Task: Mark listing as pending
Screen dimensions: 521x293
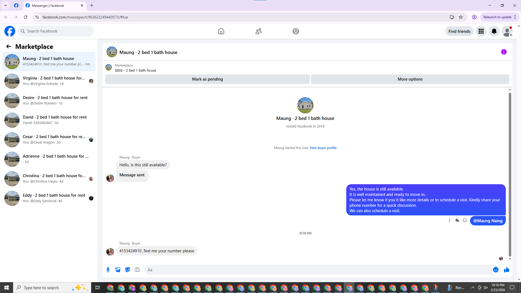Action: pos(207,79)
